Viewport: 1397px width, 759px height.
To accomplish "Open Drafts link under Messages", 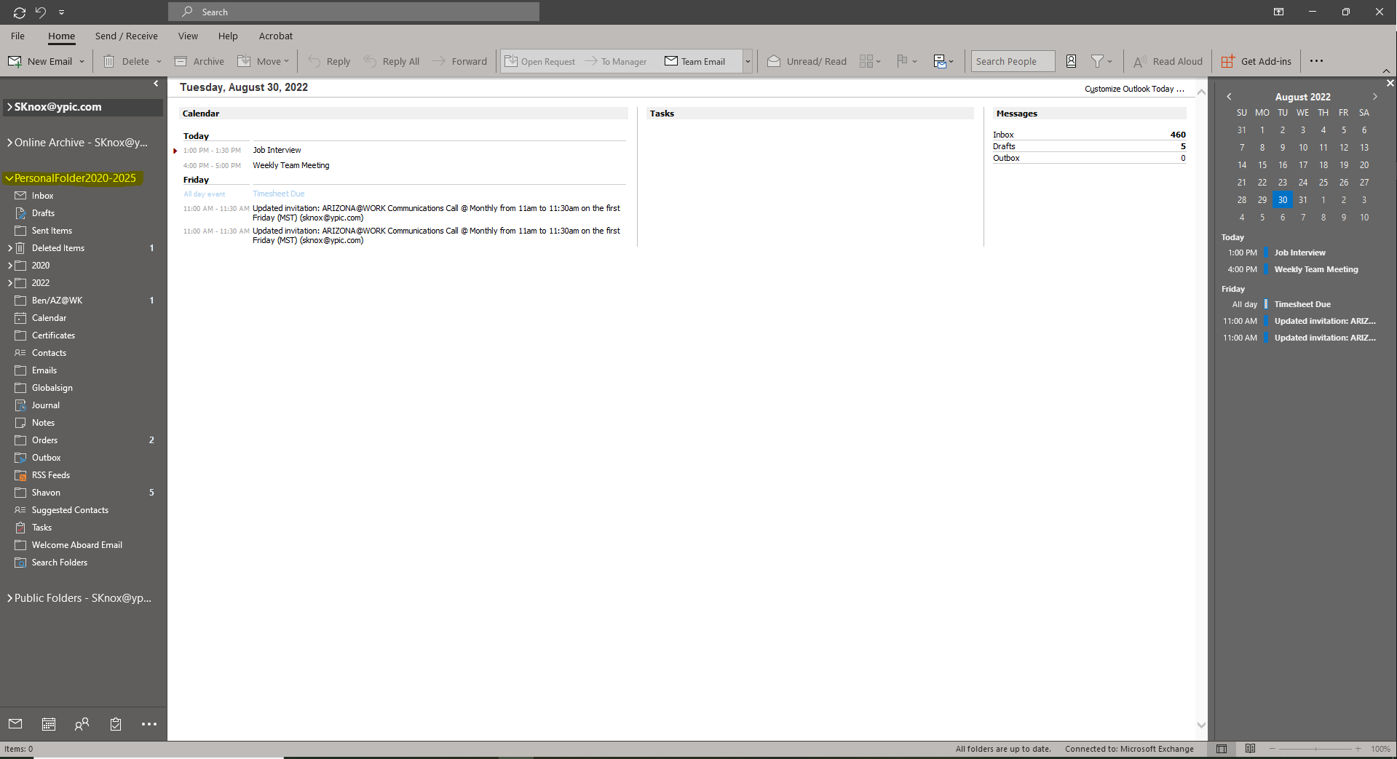I will point(1004,146).
